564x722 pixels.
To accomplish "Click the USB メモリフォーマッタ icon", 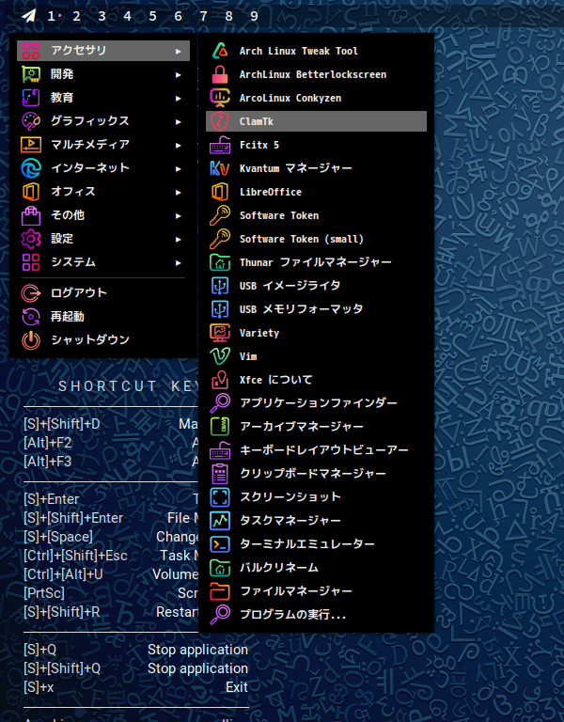I will (x=220, y=309).
